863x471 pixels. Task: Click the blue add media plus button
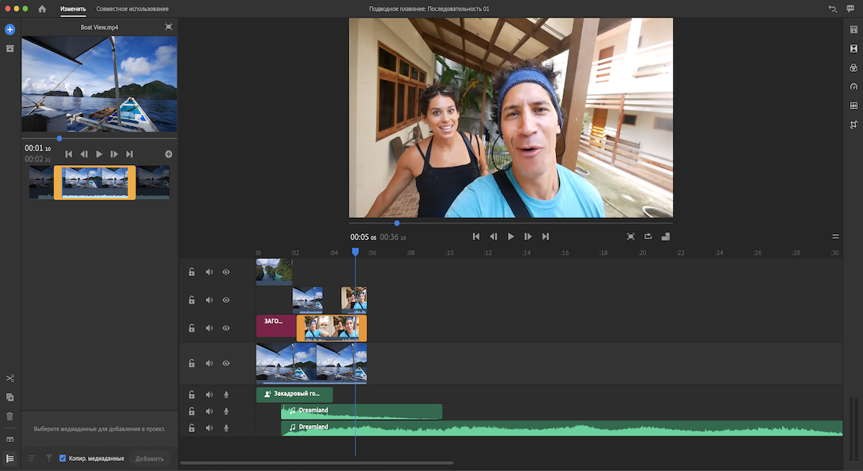click(x=10, y=29)
